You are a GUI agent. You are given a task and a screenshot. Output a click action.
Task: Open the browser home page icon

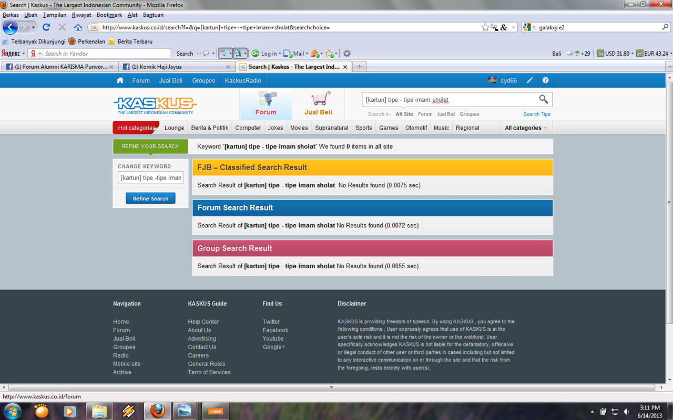[78, 27]
